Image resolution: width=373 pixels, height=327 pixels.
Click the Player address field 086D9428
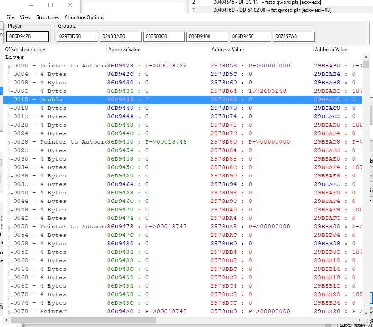click(28, 36)
